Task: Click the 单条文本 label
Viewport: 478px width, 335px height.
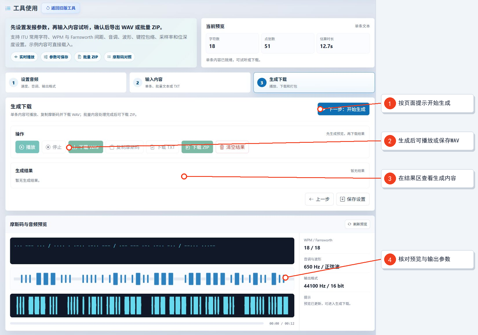Action: [x=362, y=26]
